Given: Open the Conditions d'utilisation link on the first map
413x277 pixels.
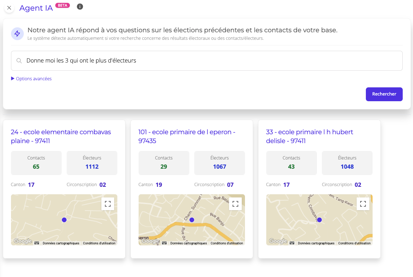Looking at the screenshot, I should coord(100,243).
